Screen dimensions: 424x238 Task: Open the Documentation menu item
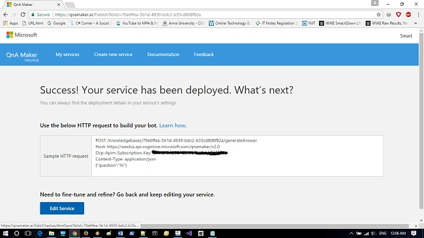[x=163, y=54]
